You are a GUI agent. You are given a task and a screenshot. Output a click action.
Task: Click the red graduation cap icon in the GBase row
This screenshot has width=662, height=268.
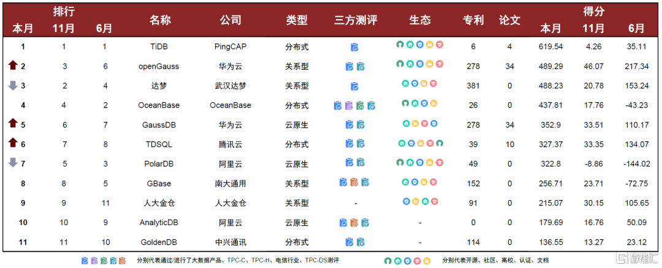tap(433, 182)
